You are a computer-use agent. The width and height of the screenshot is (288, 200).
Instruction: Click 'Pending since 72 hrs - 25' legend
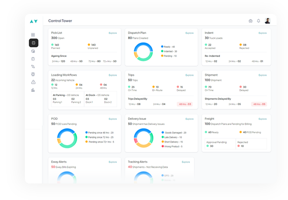point(99,137)
